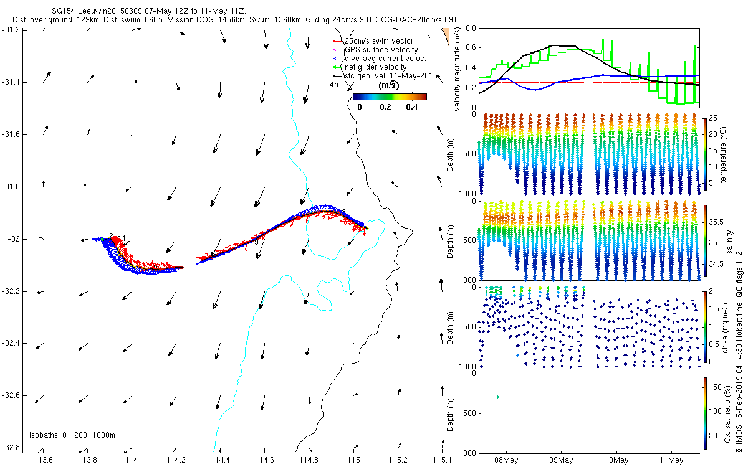Click the '-32.8' latitude tick label
Screen dimensions: 748x467
10,448
